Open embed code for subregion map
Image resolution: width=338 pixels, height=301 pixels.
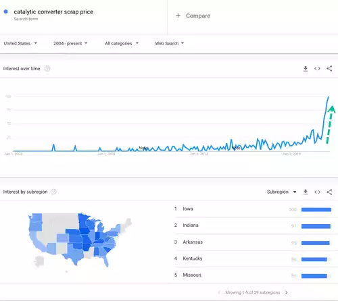pyautogui.click(x=317, y=192)
